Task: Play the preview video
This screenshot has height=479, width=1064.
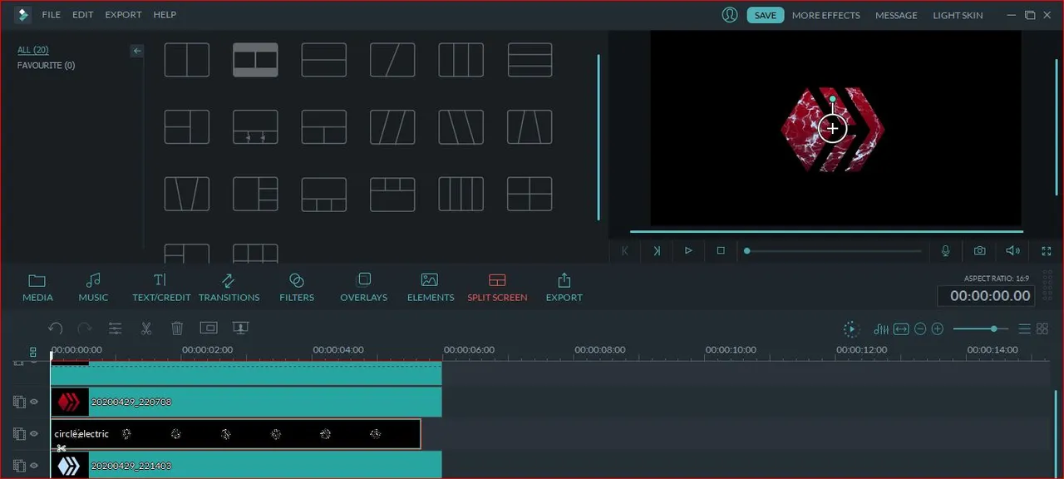Action: coord(688,250)
